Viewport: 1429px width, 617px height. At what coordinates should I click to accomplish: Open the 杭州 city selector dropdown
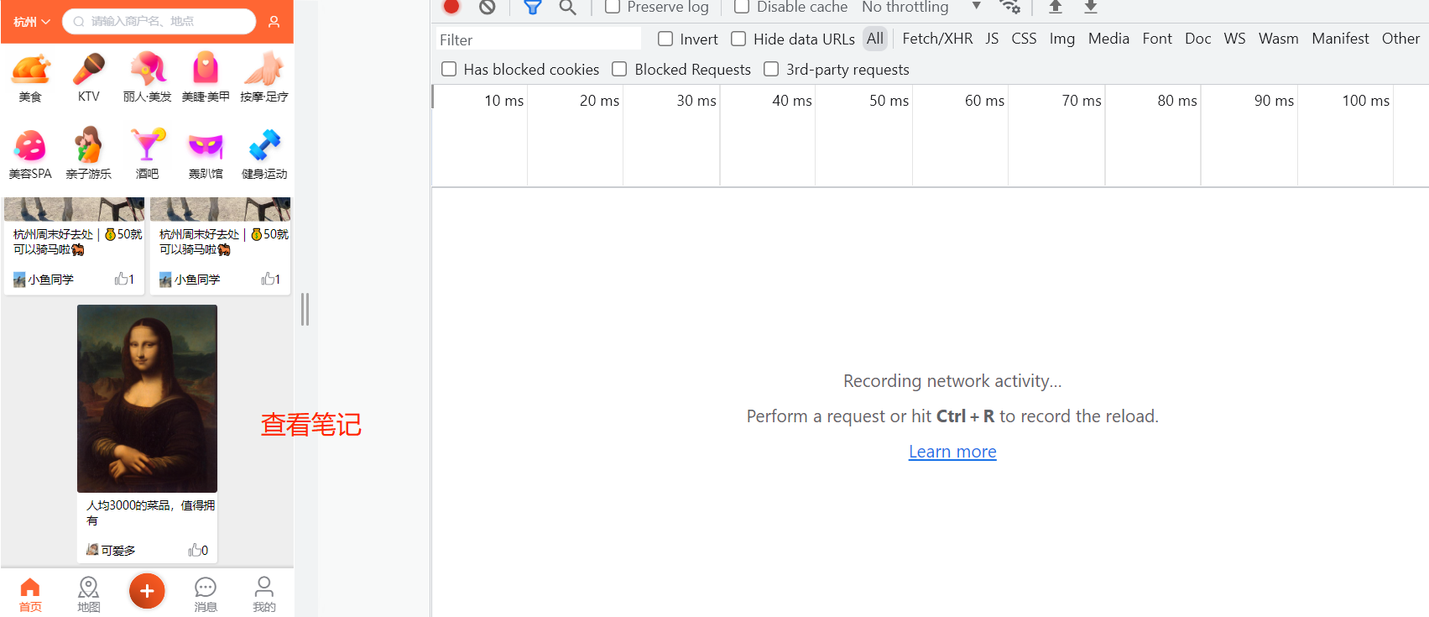pyautogui.click(x=32, y=22)
